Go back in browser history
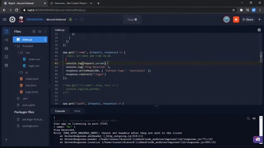The width and height of the screenshot is (264, 148). pos(4,10)
